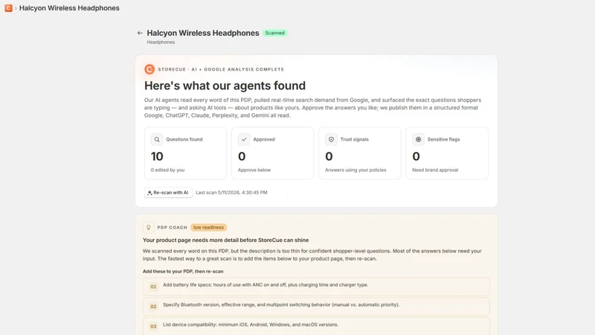Viewport: 595px width, 335px height.
Task: Click the heading Here's what our agents found
Action: point(225,86)
